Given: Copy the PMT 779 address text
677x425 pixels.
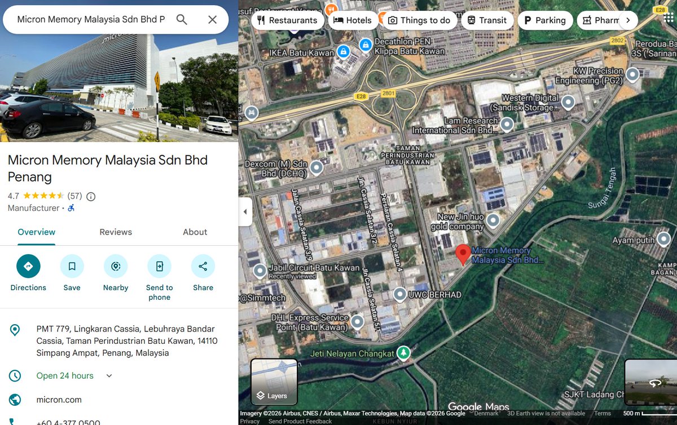Looking at the screenshot, I should point(127,341).
